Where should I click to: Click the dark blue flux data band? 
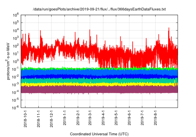(x=99, y=76)
